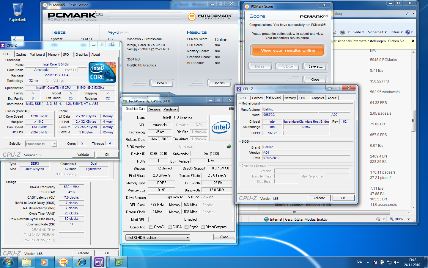Viewport: 428px width, 268px height.
Task: Switch to GPU-Z via its taskbar icon
Action: pos(119,262)
